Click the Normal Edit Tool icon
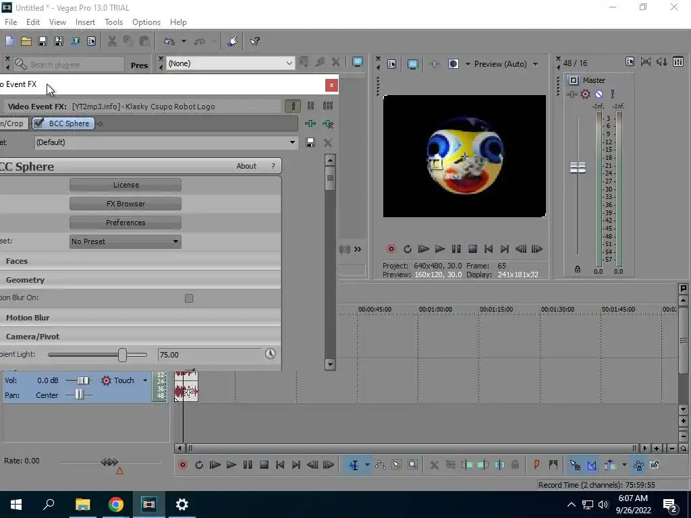 coord(354,465)
